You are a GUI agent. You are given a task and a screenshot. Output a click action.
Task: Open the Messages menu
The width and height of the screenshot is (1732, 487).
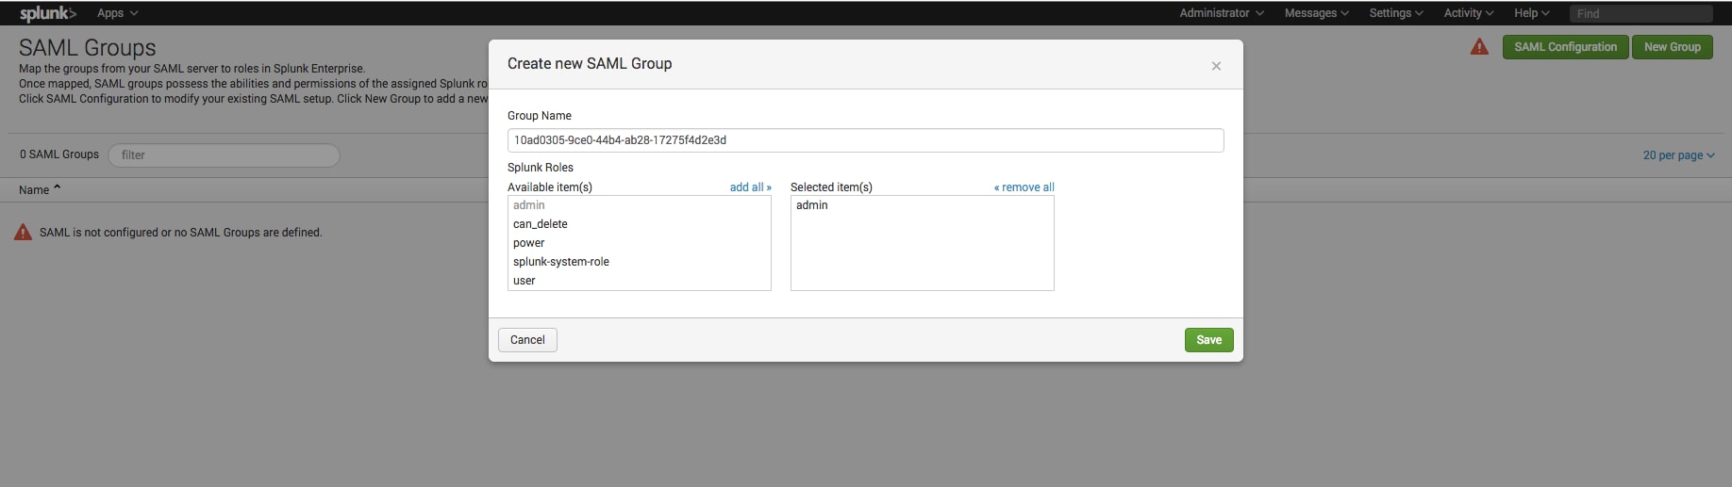[x=1317, y=13]
